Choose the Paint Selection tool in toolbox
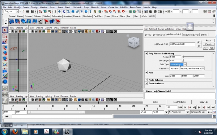The image size is (217, 135). pyautogui.click(x=5, y=42)
